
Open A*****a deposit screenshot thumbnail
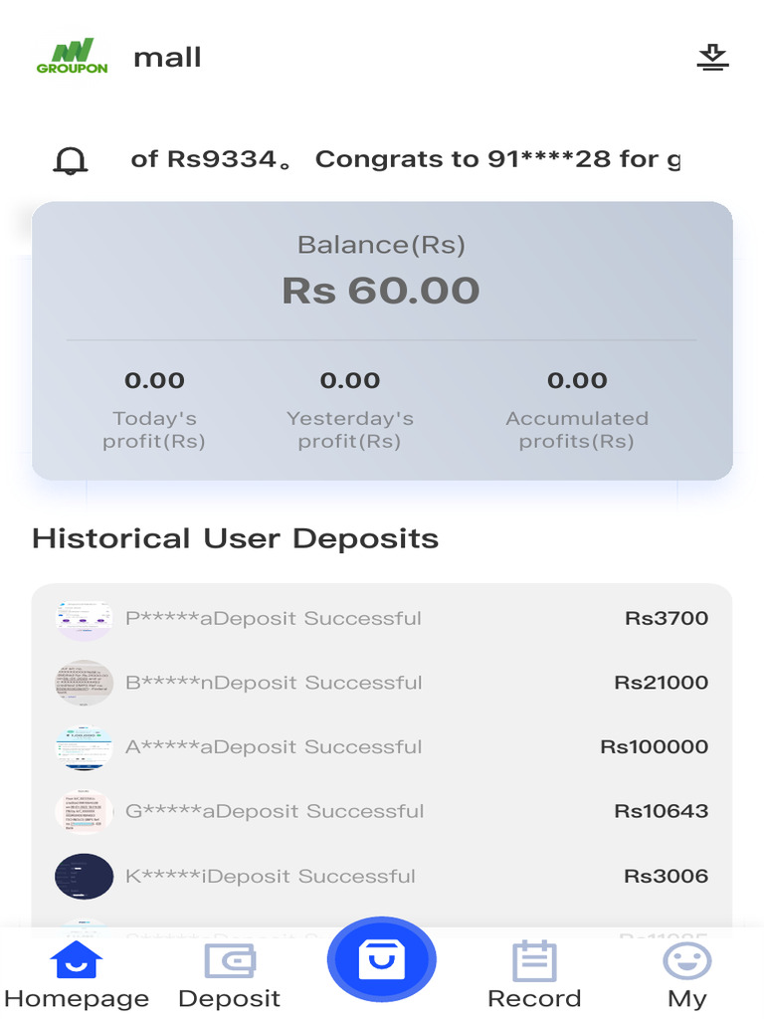click(84, 747)
